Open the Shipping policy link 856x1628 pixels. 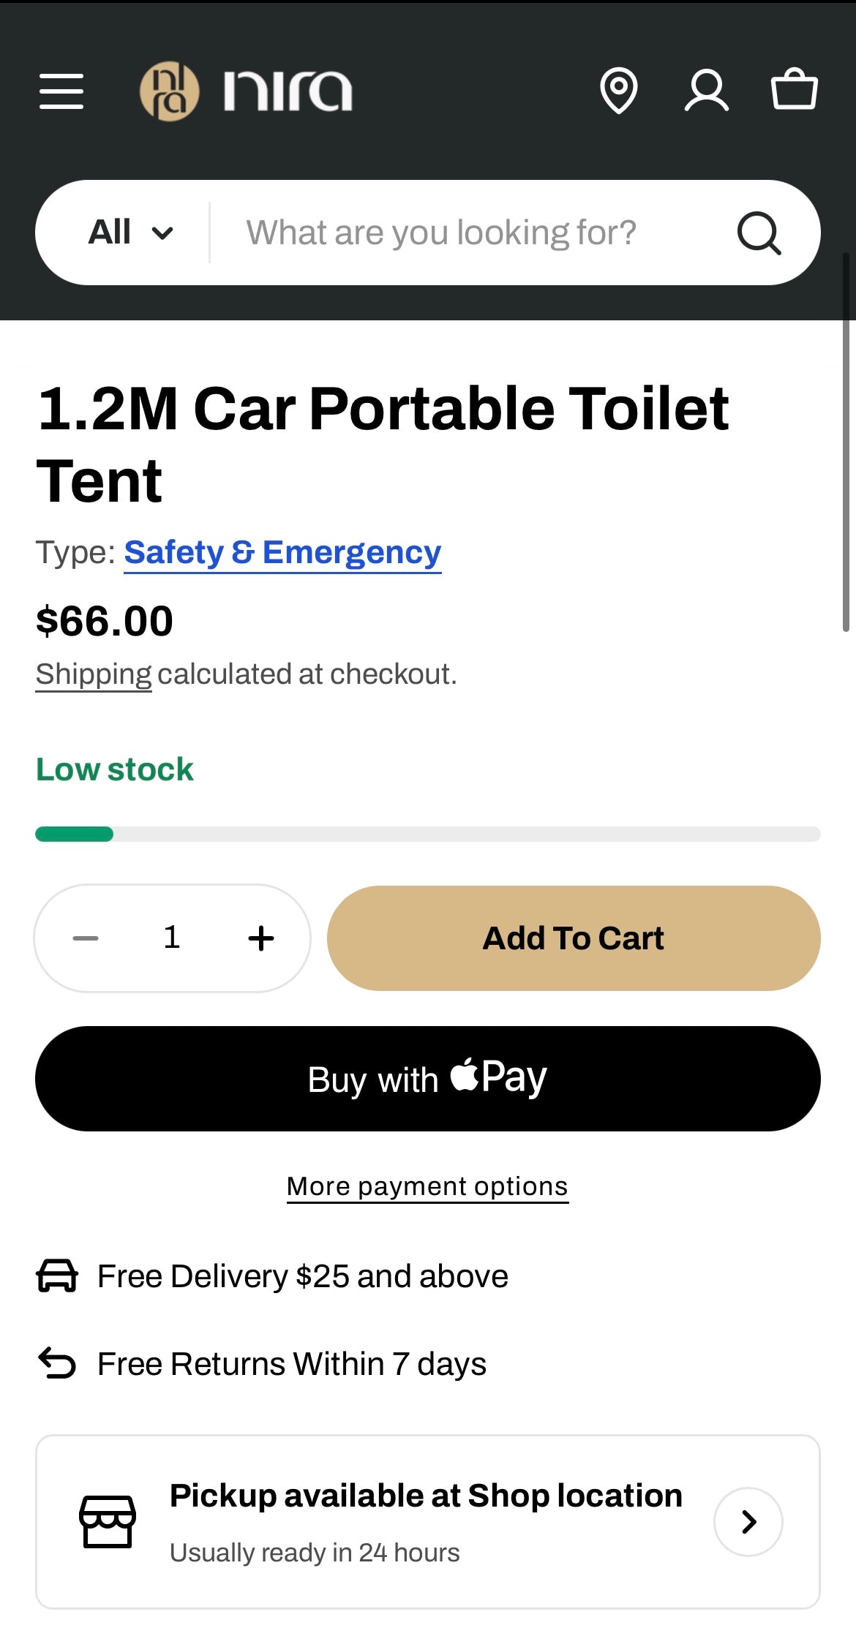[x=94, y=674]
